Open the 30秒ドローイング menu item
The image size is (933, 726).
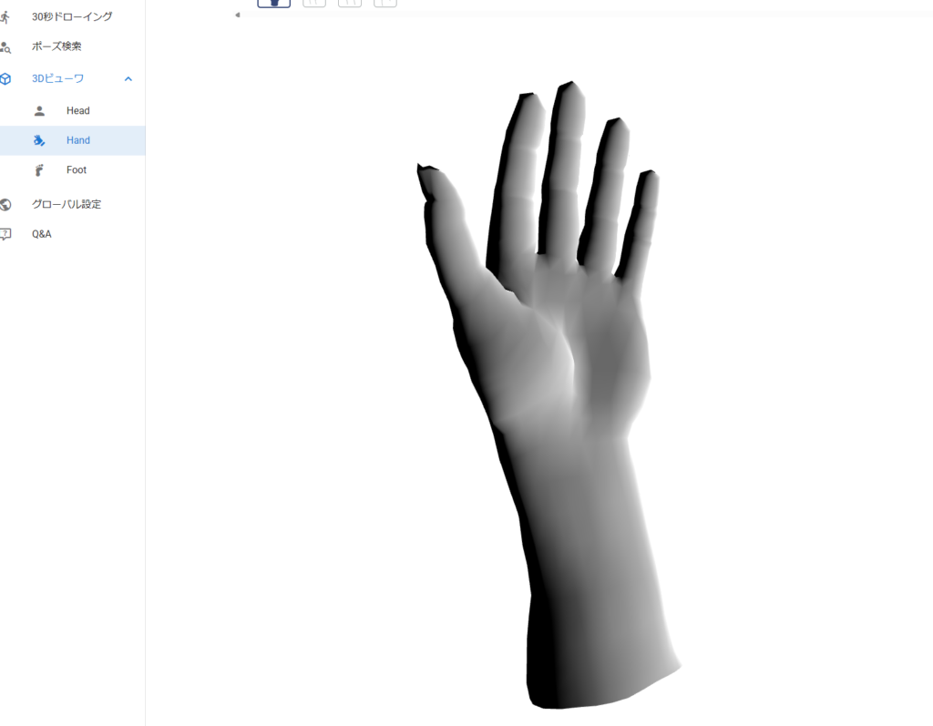(x=72, y=16)
